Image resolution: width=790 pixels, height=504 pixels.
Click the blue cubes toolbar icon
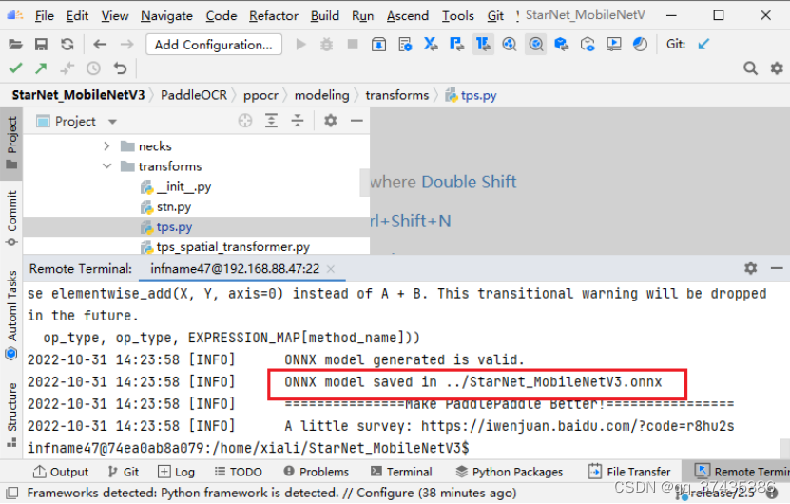pyautogui.click(x=561, y=45)
